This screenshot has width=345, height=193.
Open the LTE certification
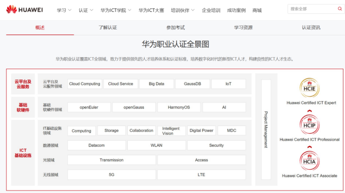click(x=202, y=175)
